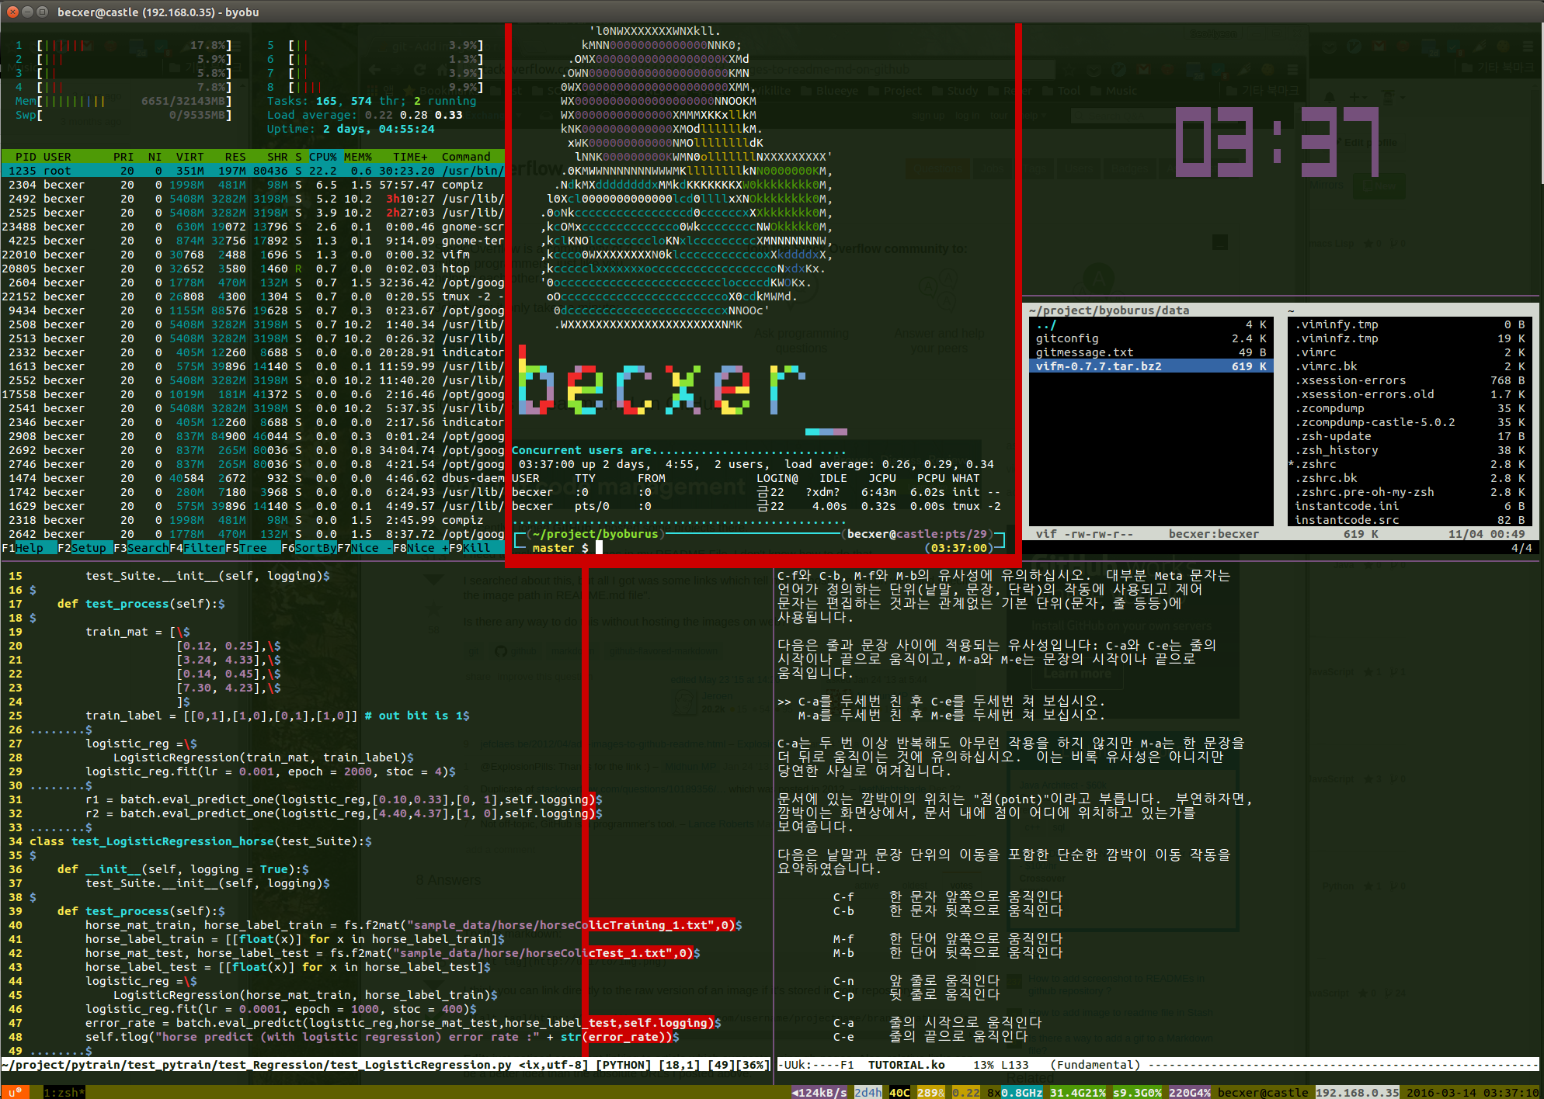Click the 31.4G21% memory status indicator

point(1077,1092)
